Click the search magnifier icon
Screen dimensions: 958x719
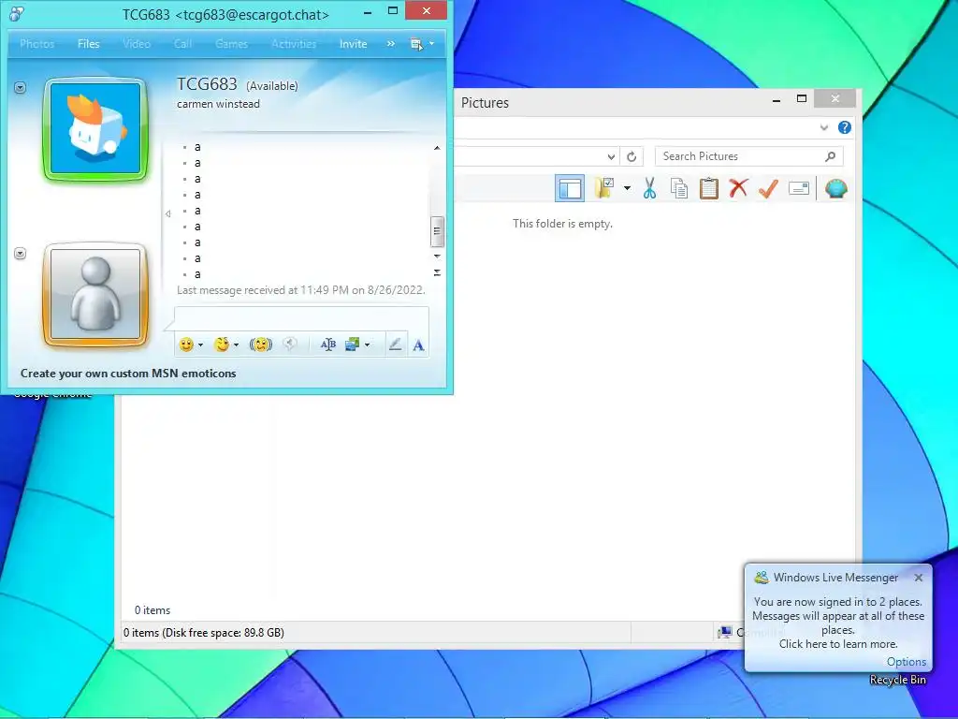[830, 156]
